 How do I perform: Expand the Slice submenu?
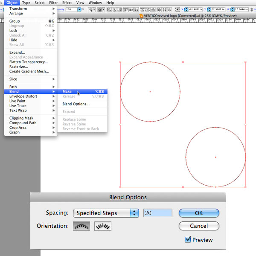31,79
